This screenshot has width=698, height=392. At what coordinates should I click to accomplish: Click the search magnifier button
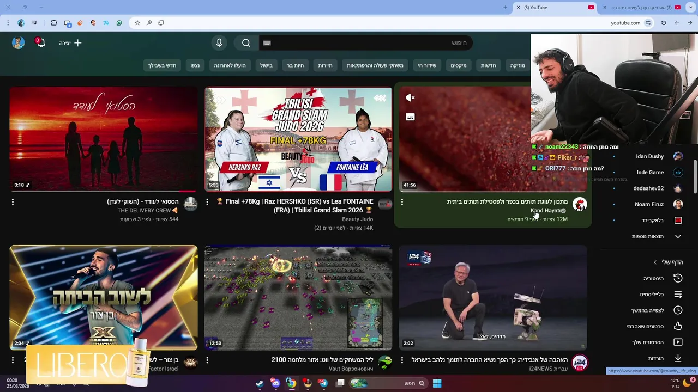click(x=246, y=43)
